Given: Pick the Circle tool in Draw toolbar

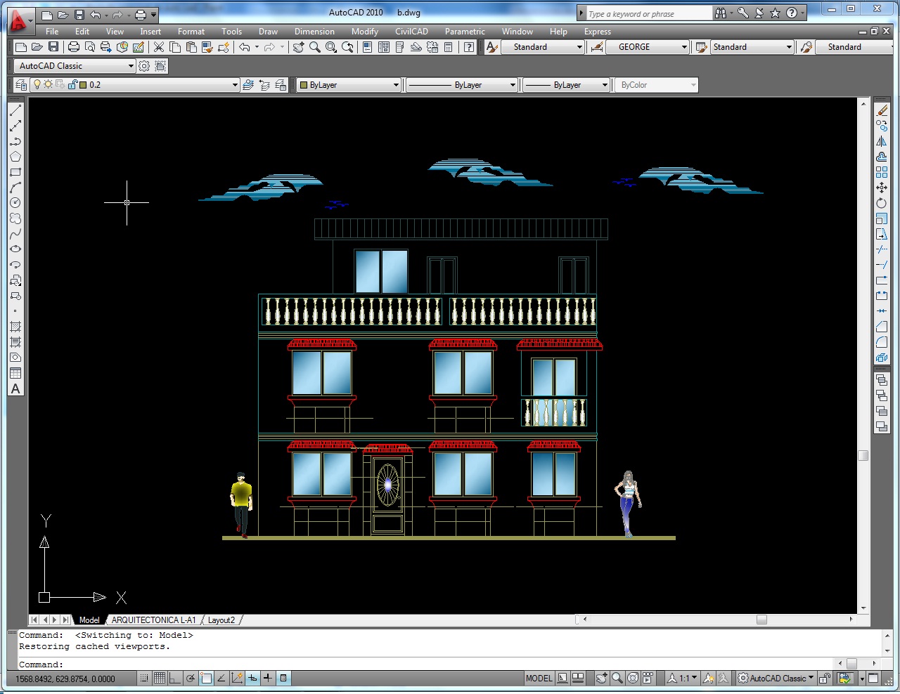Looking at the screenshot, I should click(x=15, y=203).
